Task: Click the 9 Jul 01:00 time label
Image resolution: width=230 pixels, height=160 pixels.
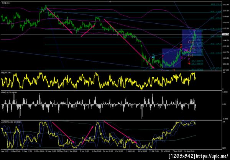Action: (130, 151)
